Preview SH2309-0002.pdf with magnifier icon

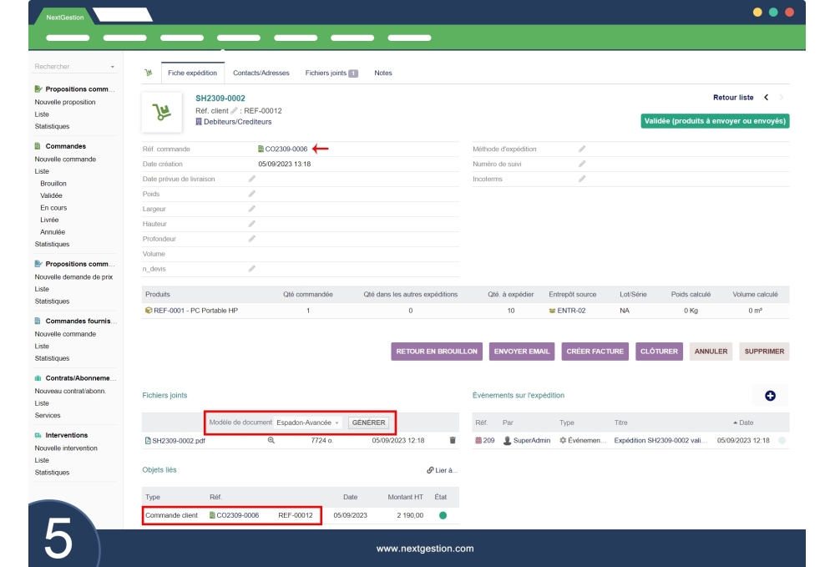271,440
